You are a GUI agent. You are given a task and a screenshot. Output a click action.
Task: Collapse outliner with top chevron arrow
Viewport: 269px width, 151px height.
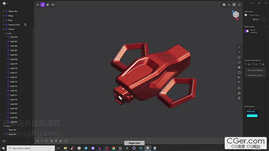[x=32, y=9]
